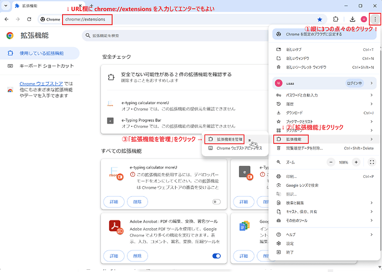Expand ブックマークとリスト submenu
The width and height of the screenshot is (382, 272).
pos(324,121)
